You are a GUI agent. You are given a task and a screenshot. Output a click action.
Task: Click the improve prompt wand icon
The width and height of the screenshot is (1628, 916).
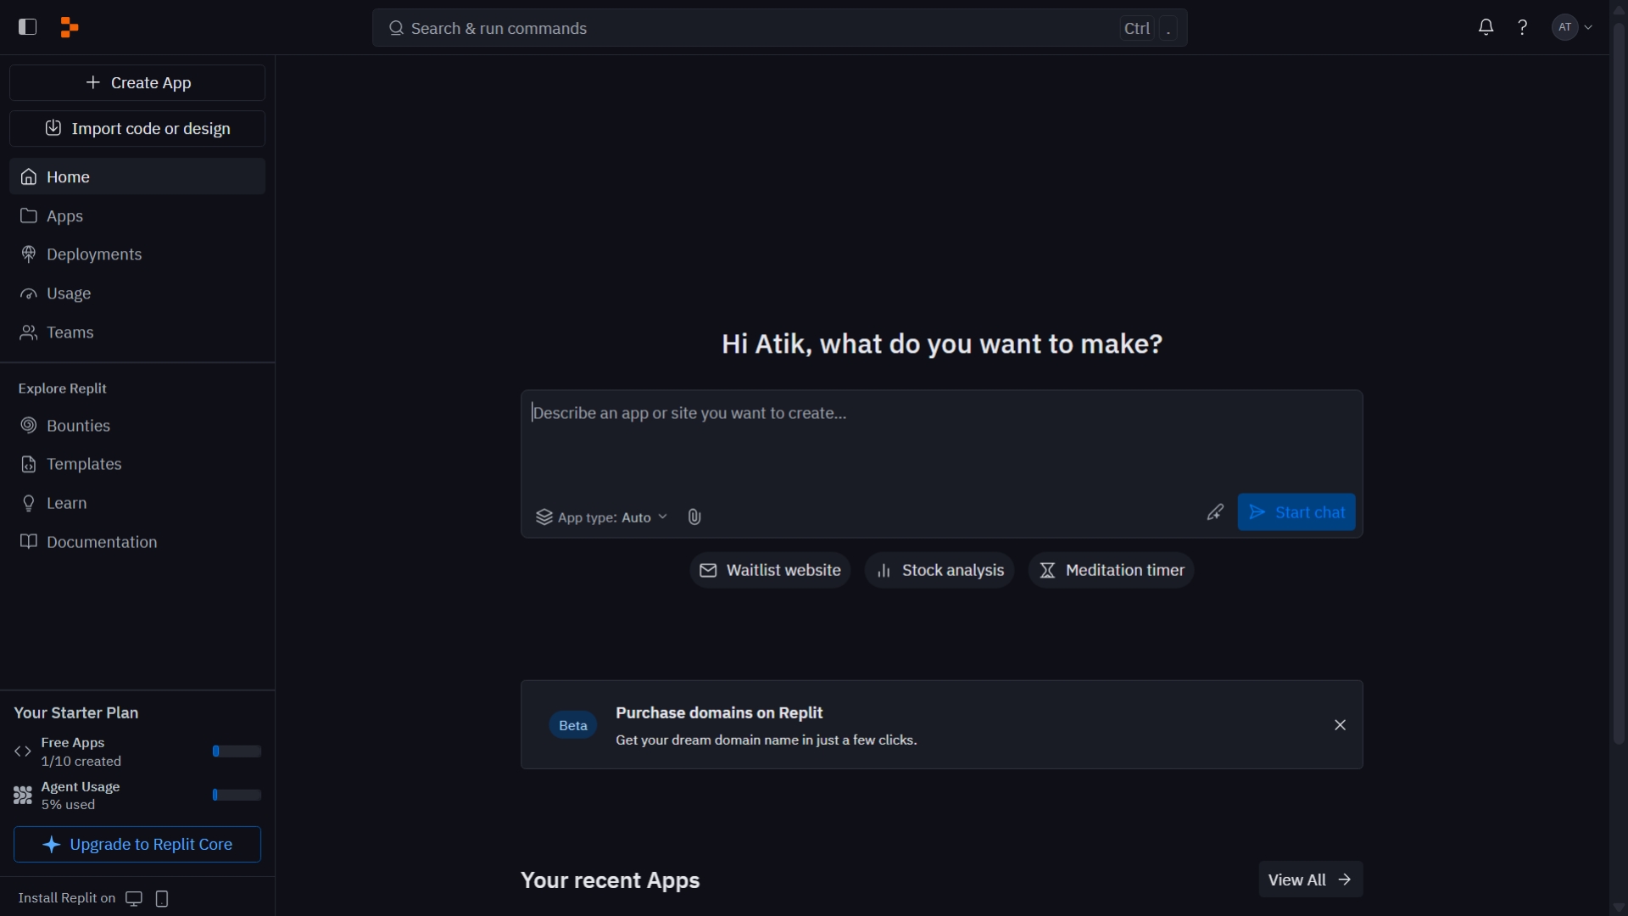1215,512
